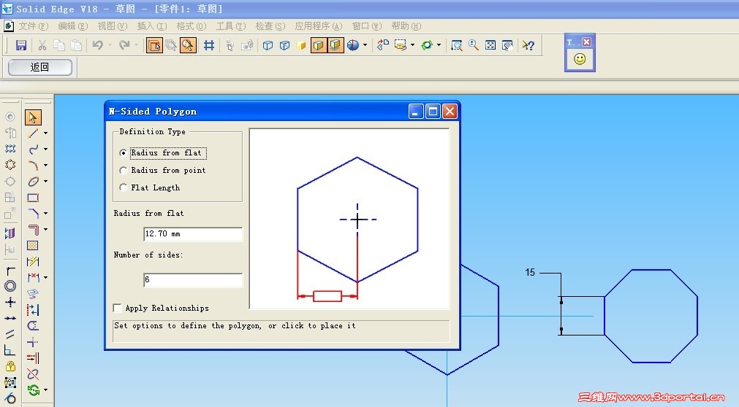Open the 插入(I) menu
This screenshot has height=407, width=739.
tap(152, 26)
